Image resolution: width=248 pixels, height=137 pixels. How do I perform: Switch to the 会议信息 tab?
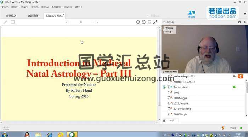(x=33, y=16)
